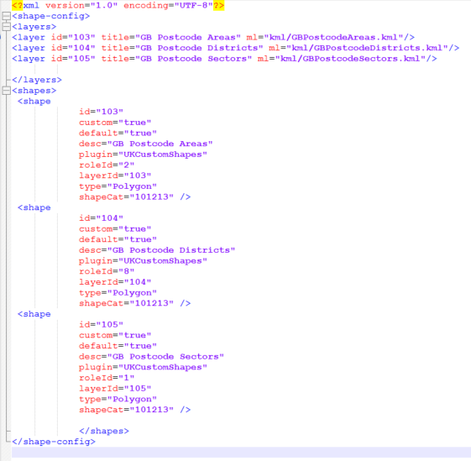Click the xml version declaration line
Screen dimensions: 471x461
tap(118, 5)
